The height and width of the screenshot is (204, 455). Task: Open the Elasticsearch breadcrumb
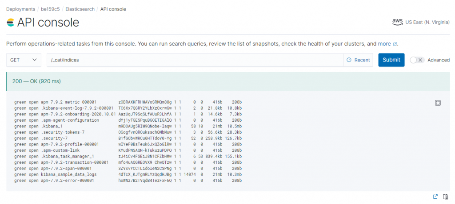coord(80,9)
